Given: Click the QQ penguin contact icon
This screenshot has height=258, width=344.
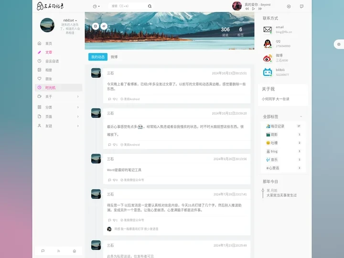Looking at the screenshot, I should [268, 43].
